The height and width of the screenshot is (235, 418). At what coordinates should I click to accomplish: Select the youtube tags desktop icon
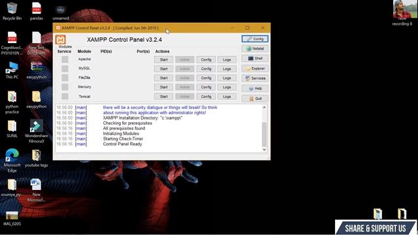click(37, 158)
